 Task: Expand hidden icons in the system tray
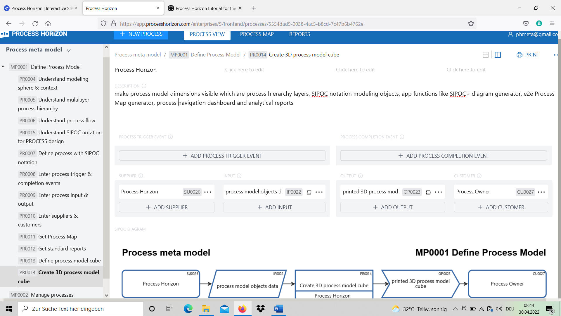point(455,309)
